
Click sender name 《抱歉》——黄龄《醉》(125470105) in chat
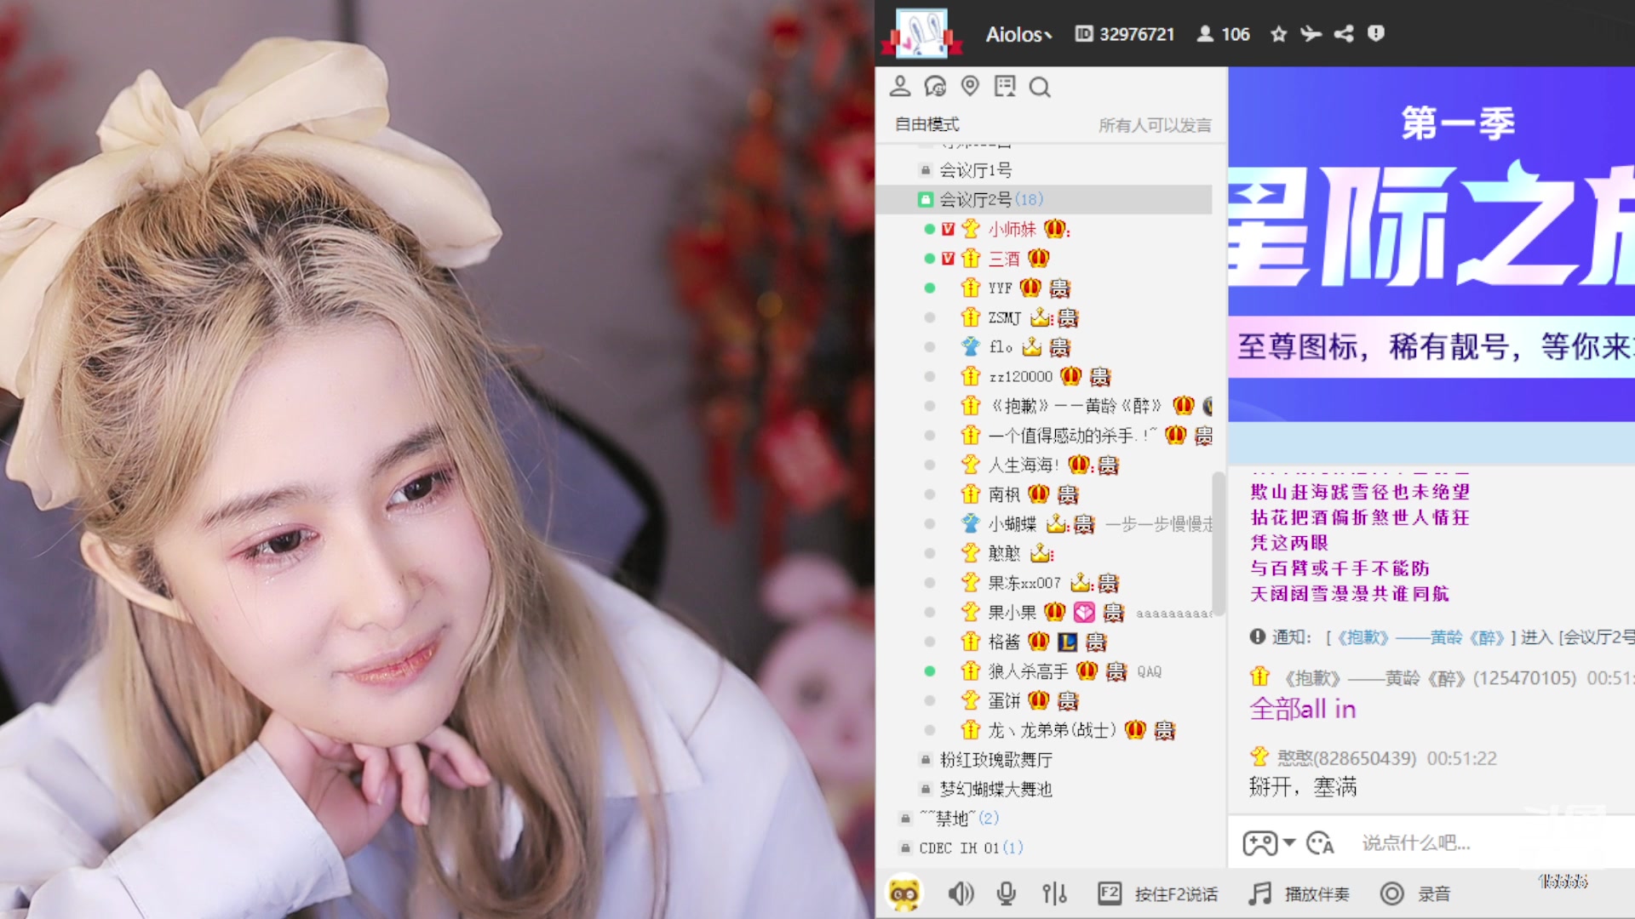click(x=1430, y=678)
